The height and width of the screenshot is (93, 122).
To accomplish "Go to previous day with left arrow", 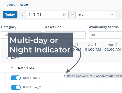I will 22,15.
